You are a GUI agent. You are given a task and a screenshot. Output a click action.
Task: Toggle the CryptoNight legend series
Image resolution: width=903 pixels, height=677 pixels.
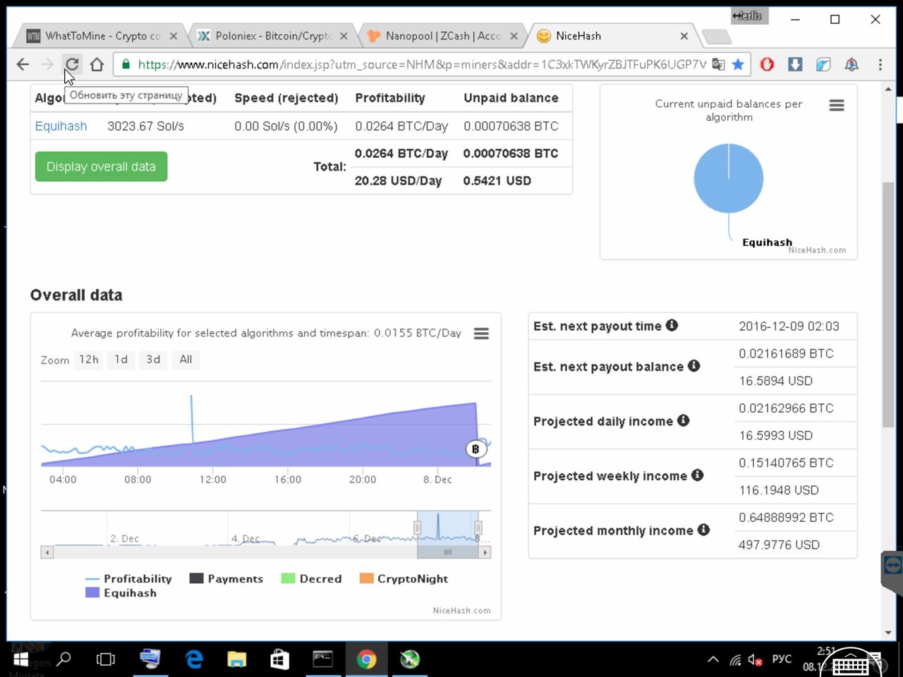(x=404, y=579)
